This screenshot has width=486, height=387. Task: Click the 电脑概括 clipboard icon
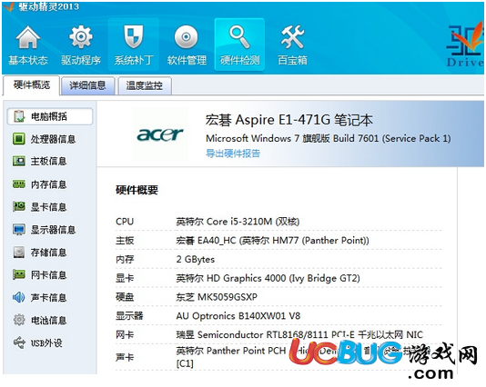click(x=19, y=116)
